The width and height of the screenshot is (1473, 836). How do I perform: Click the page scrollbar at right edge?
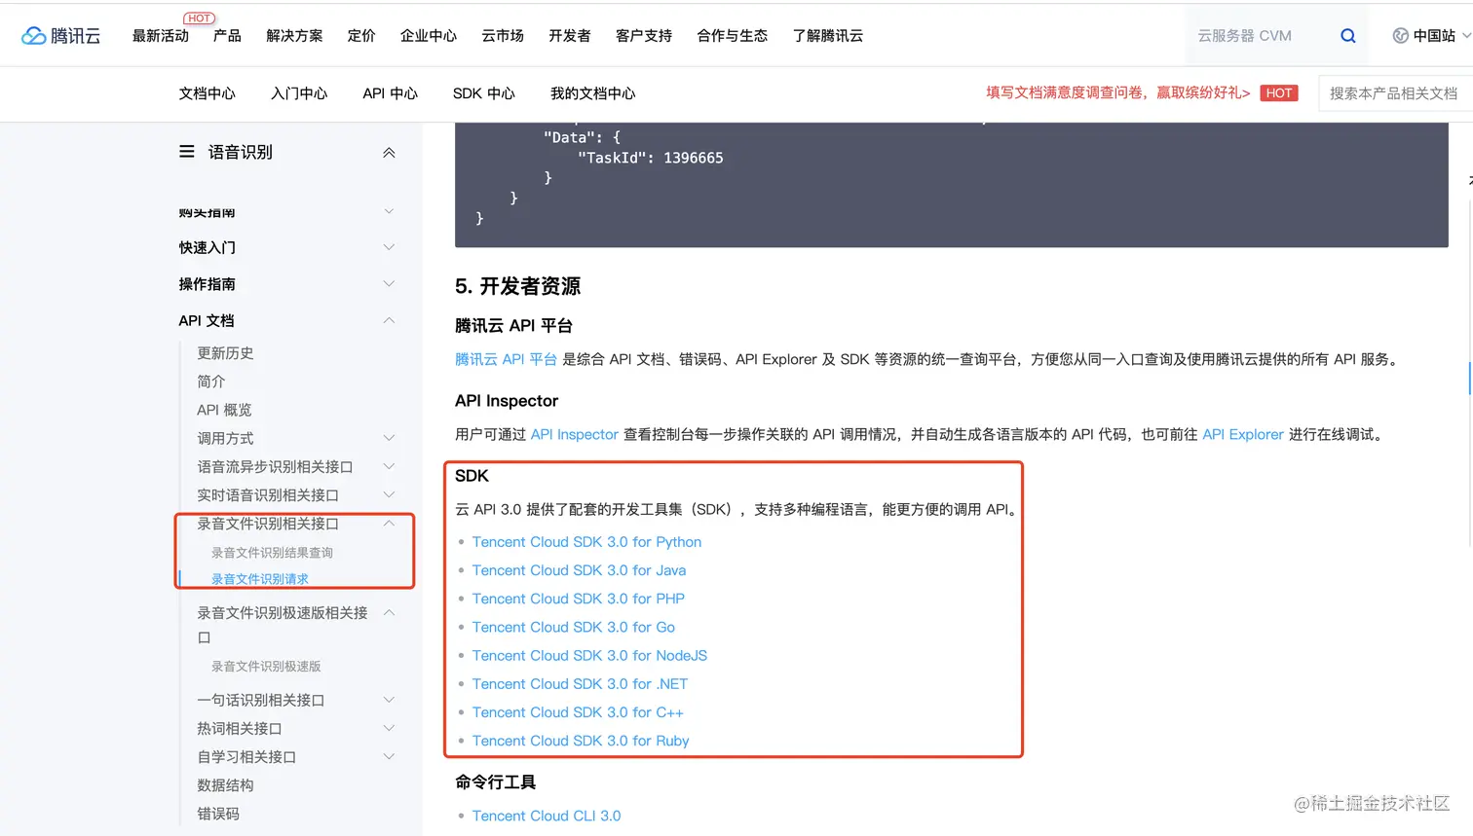pos(1469,378)
